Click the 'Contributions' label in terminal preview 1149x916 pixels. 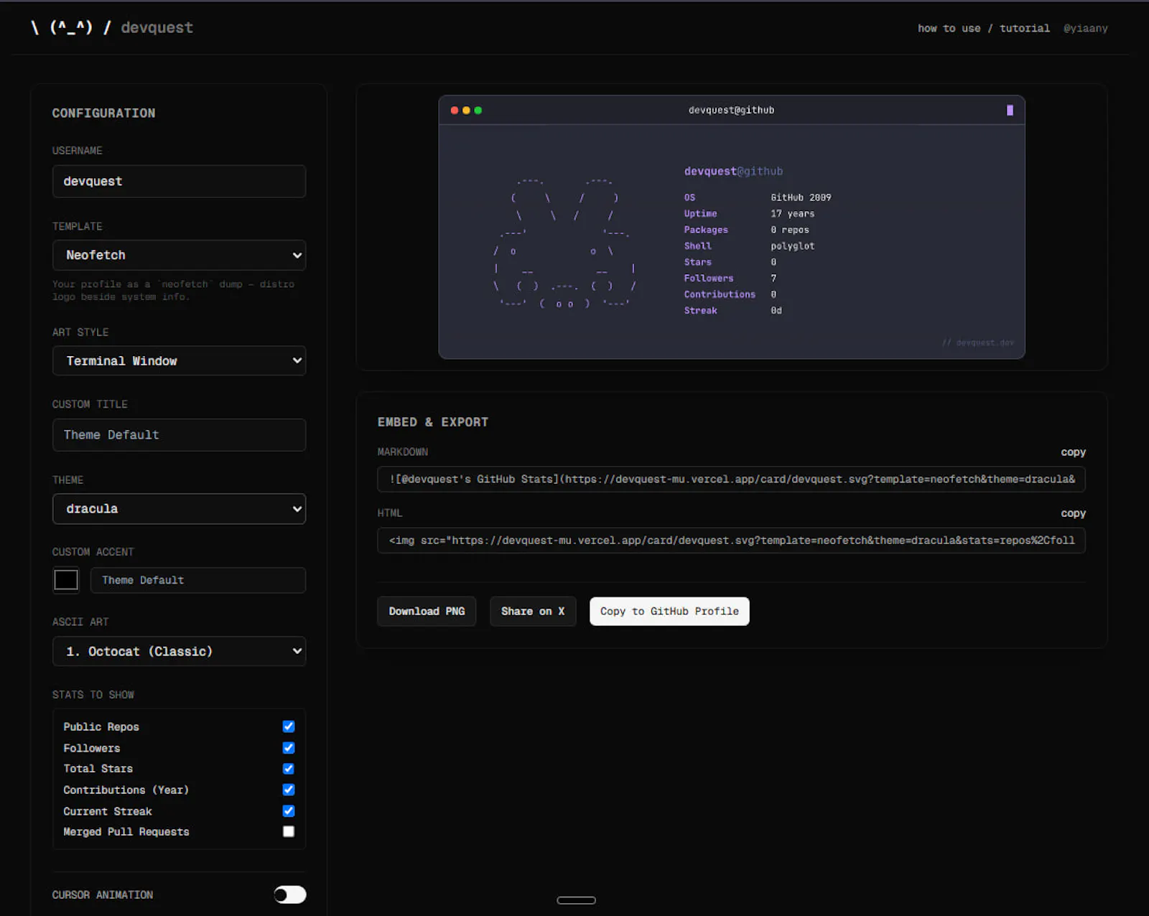[720, 294]
